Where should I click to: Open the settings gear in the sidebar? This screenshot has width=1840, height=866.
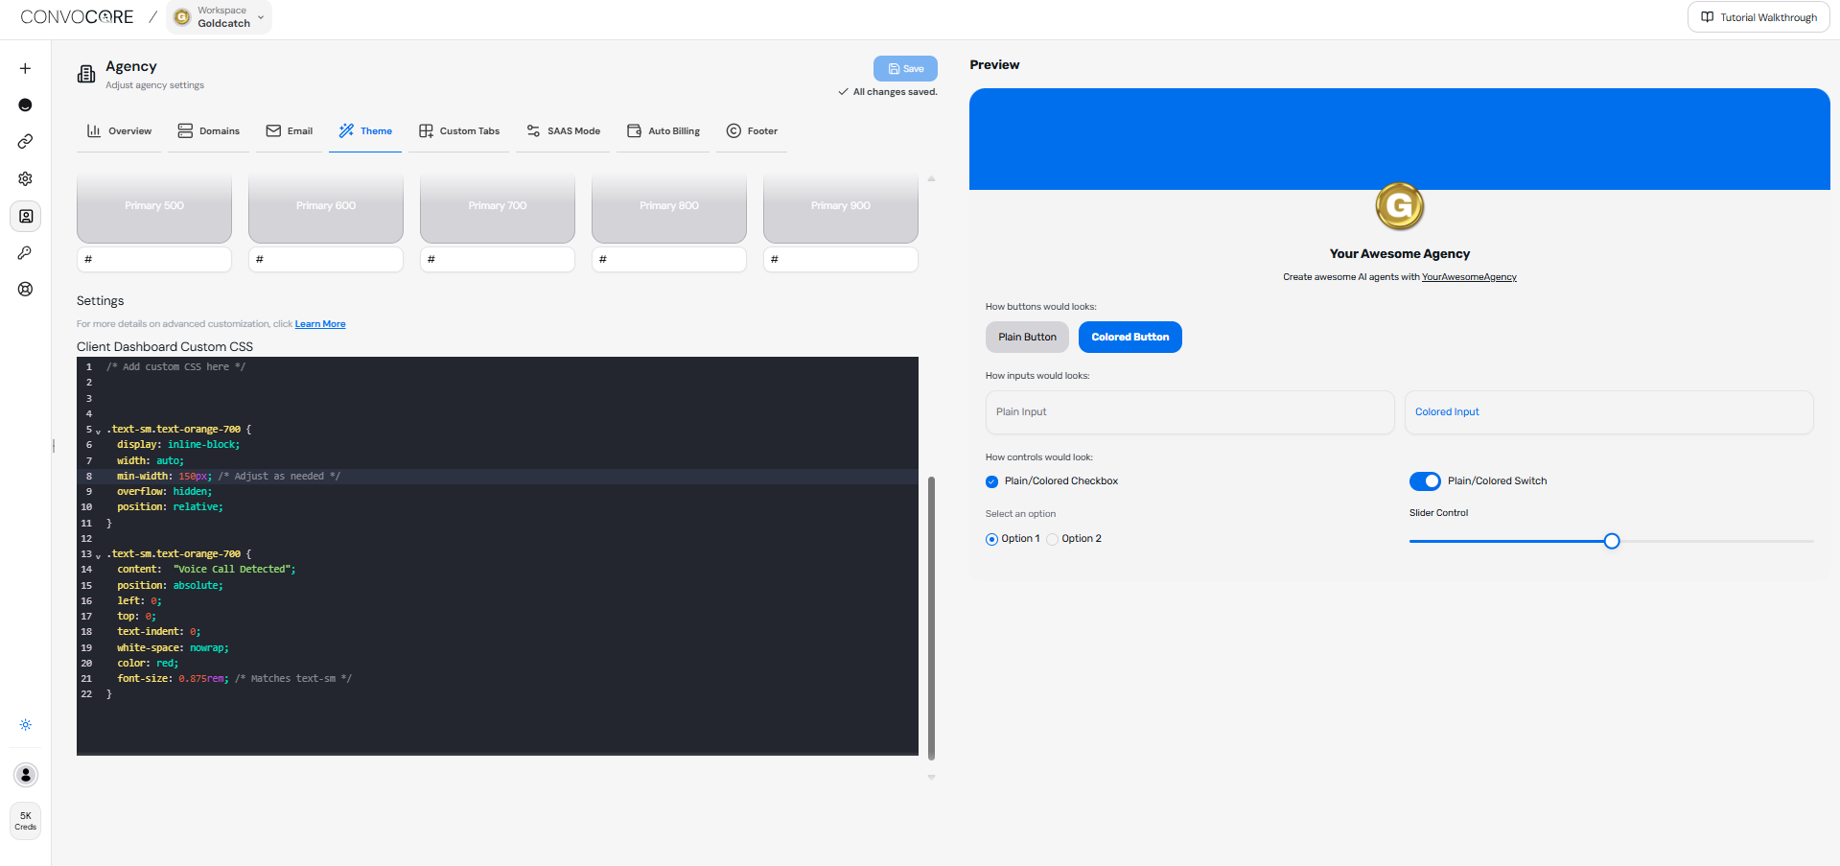[25, 178]
